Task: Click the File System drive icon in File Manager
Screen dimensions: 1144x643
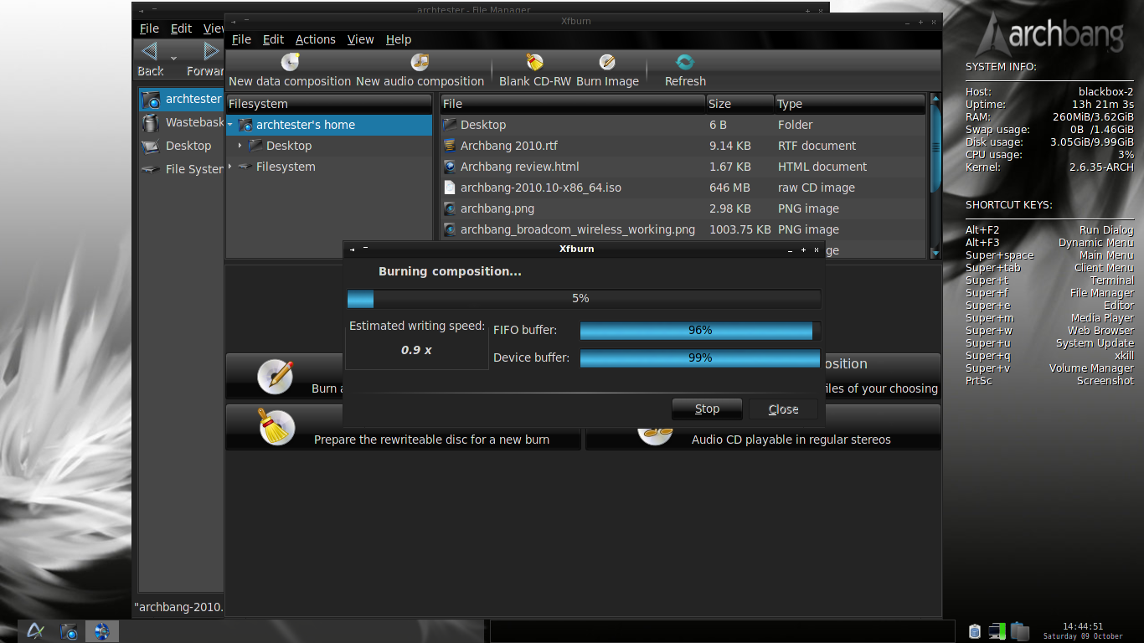Action: pos(151,169)
